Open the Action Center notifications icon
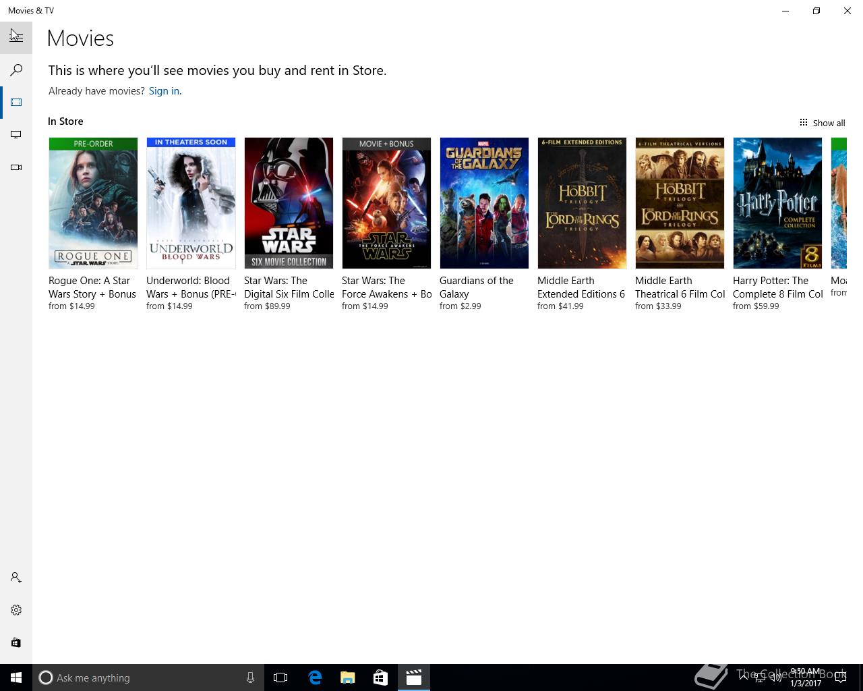 click(x=841, y=678)
